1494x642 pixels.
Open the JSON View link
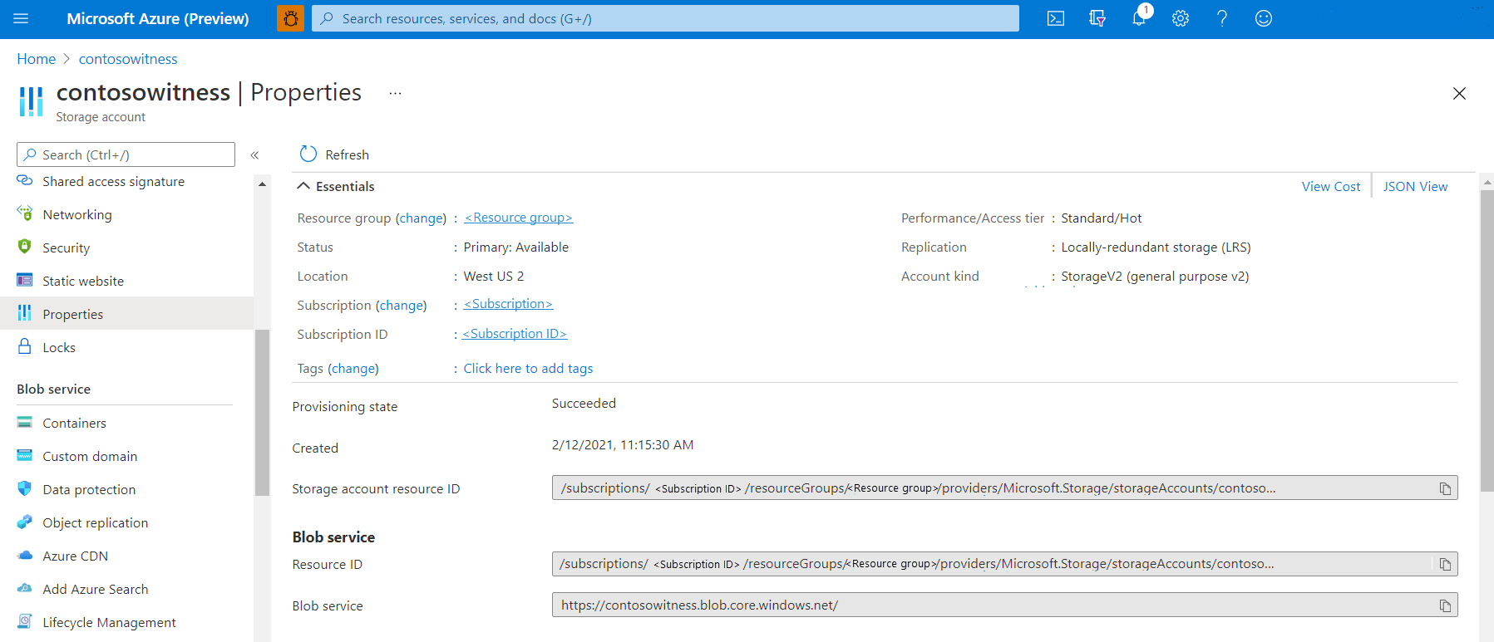(1415, 186)
